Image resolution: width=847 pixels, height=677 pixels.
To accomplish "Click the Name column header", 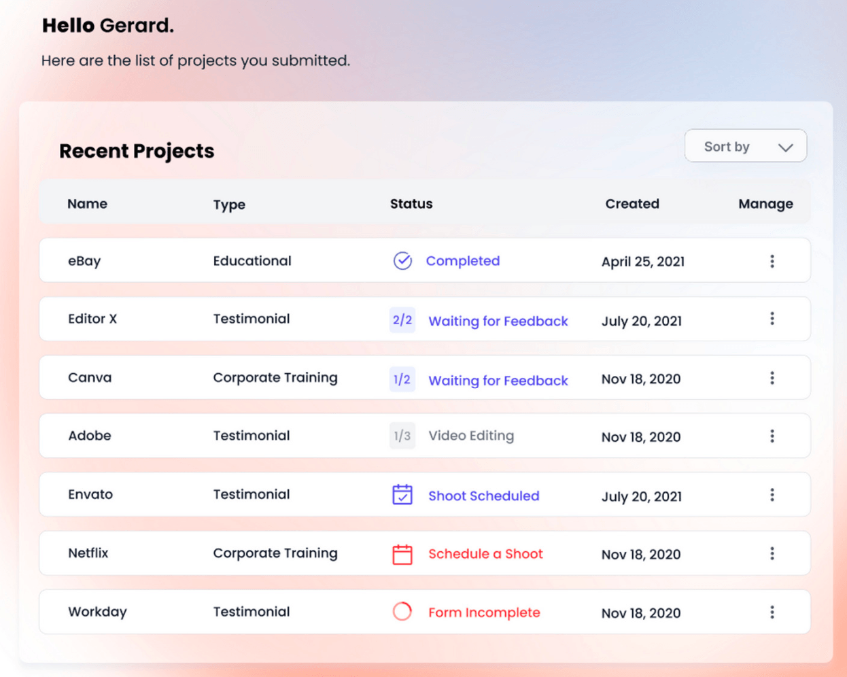I will tap(87, 204).
